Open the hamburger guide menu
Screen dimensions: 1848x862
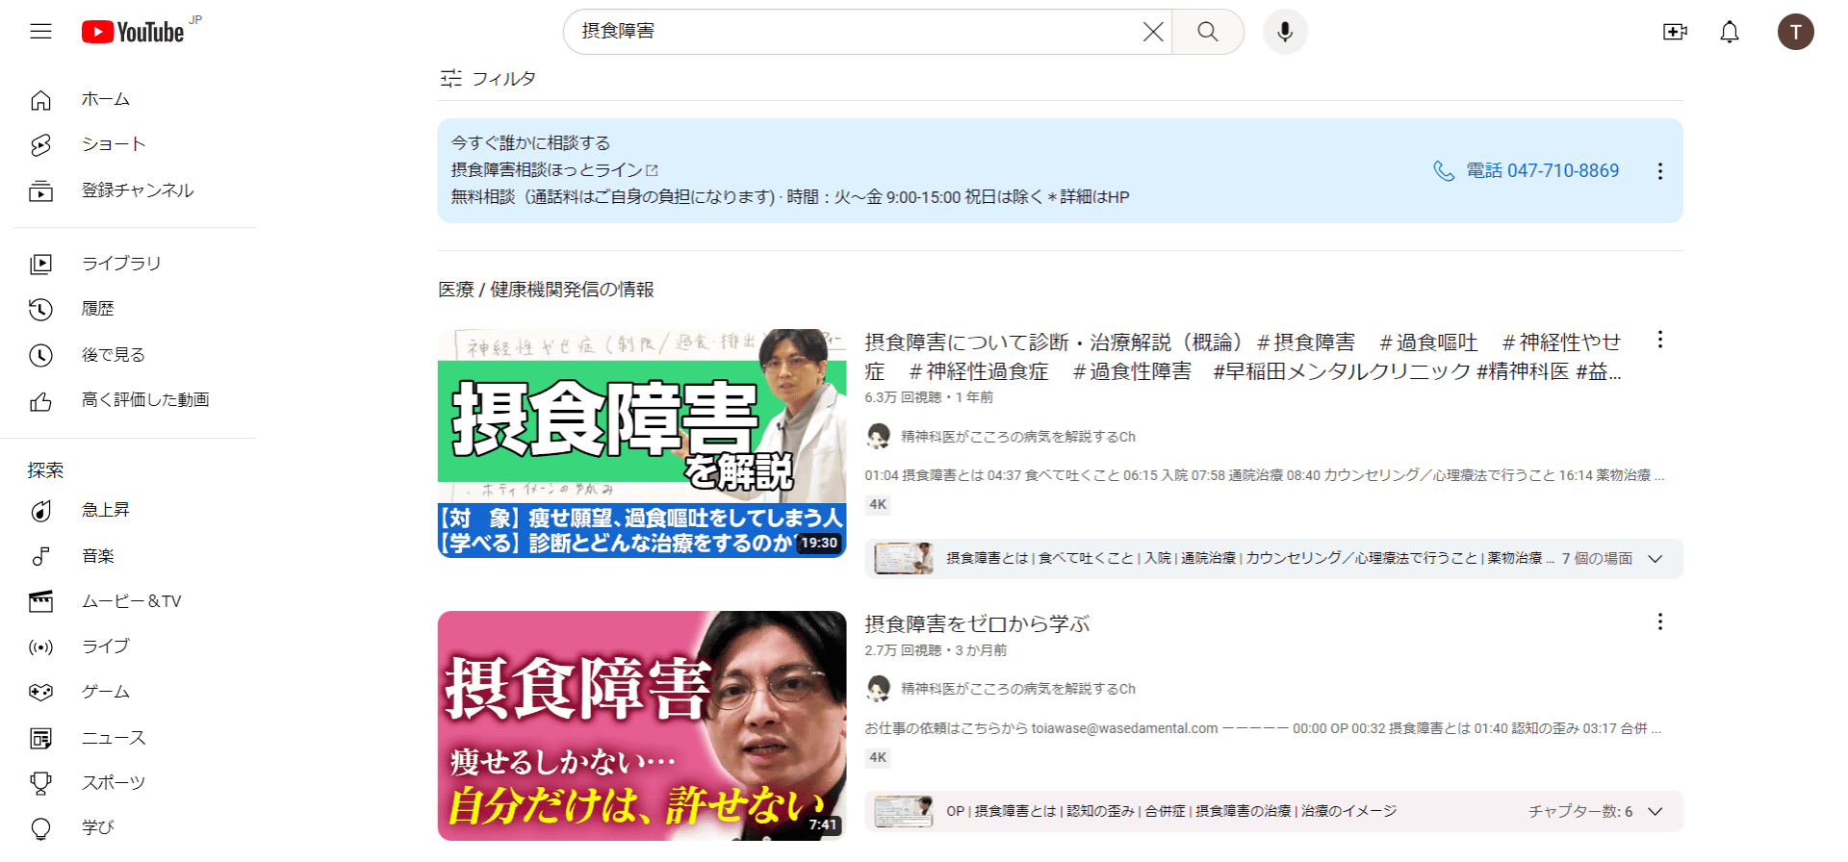[x=40, y=32]
